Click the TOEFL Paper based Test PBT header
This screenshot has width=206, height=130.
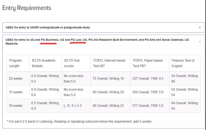pyautogui.click(x=150, y=63)
